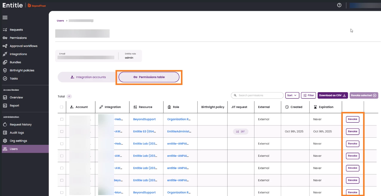381x196 pixels.
Task: Click the Overview icon under Access Review
Action: pyautogui.click(x=5, y=97)
